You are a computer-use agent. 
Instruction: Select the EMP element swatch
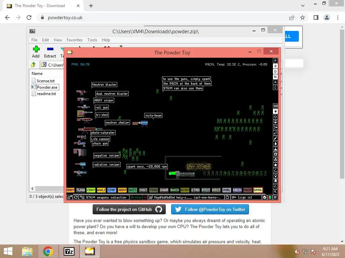(x=112, y=190)
